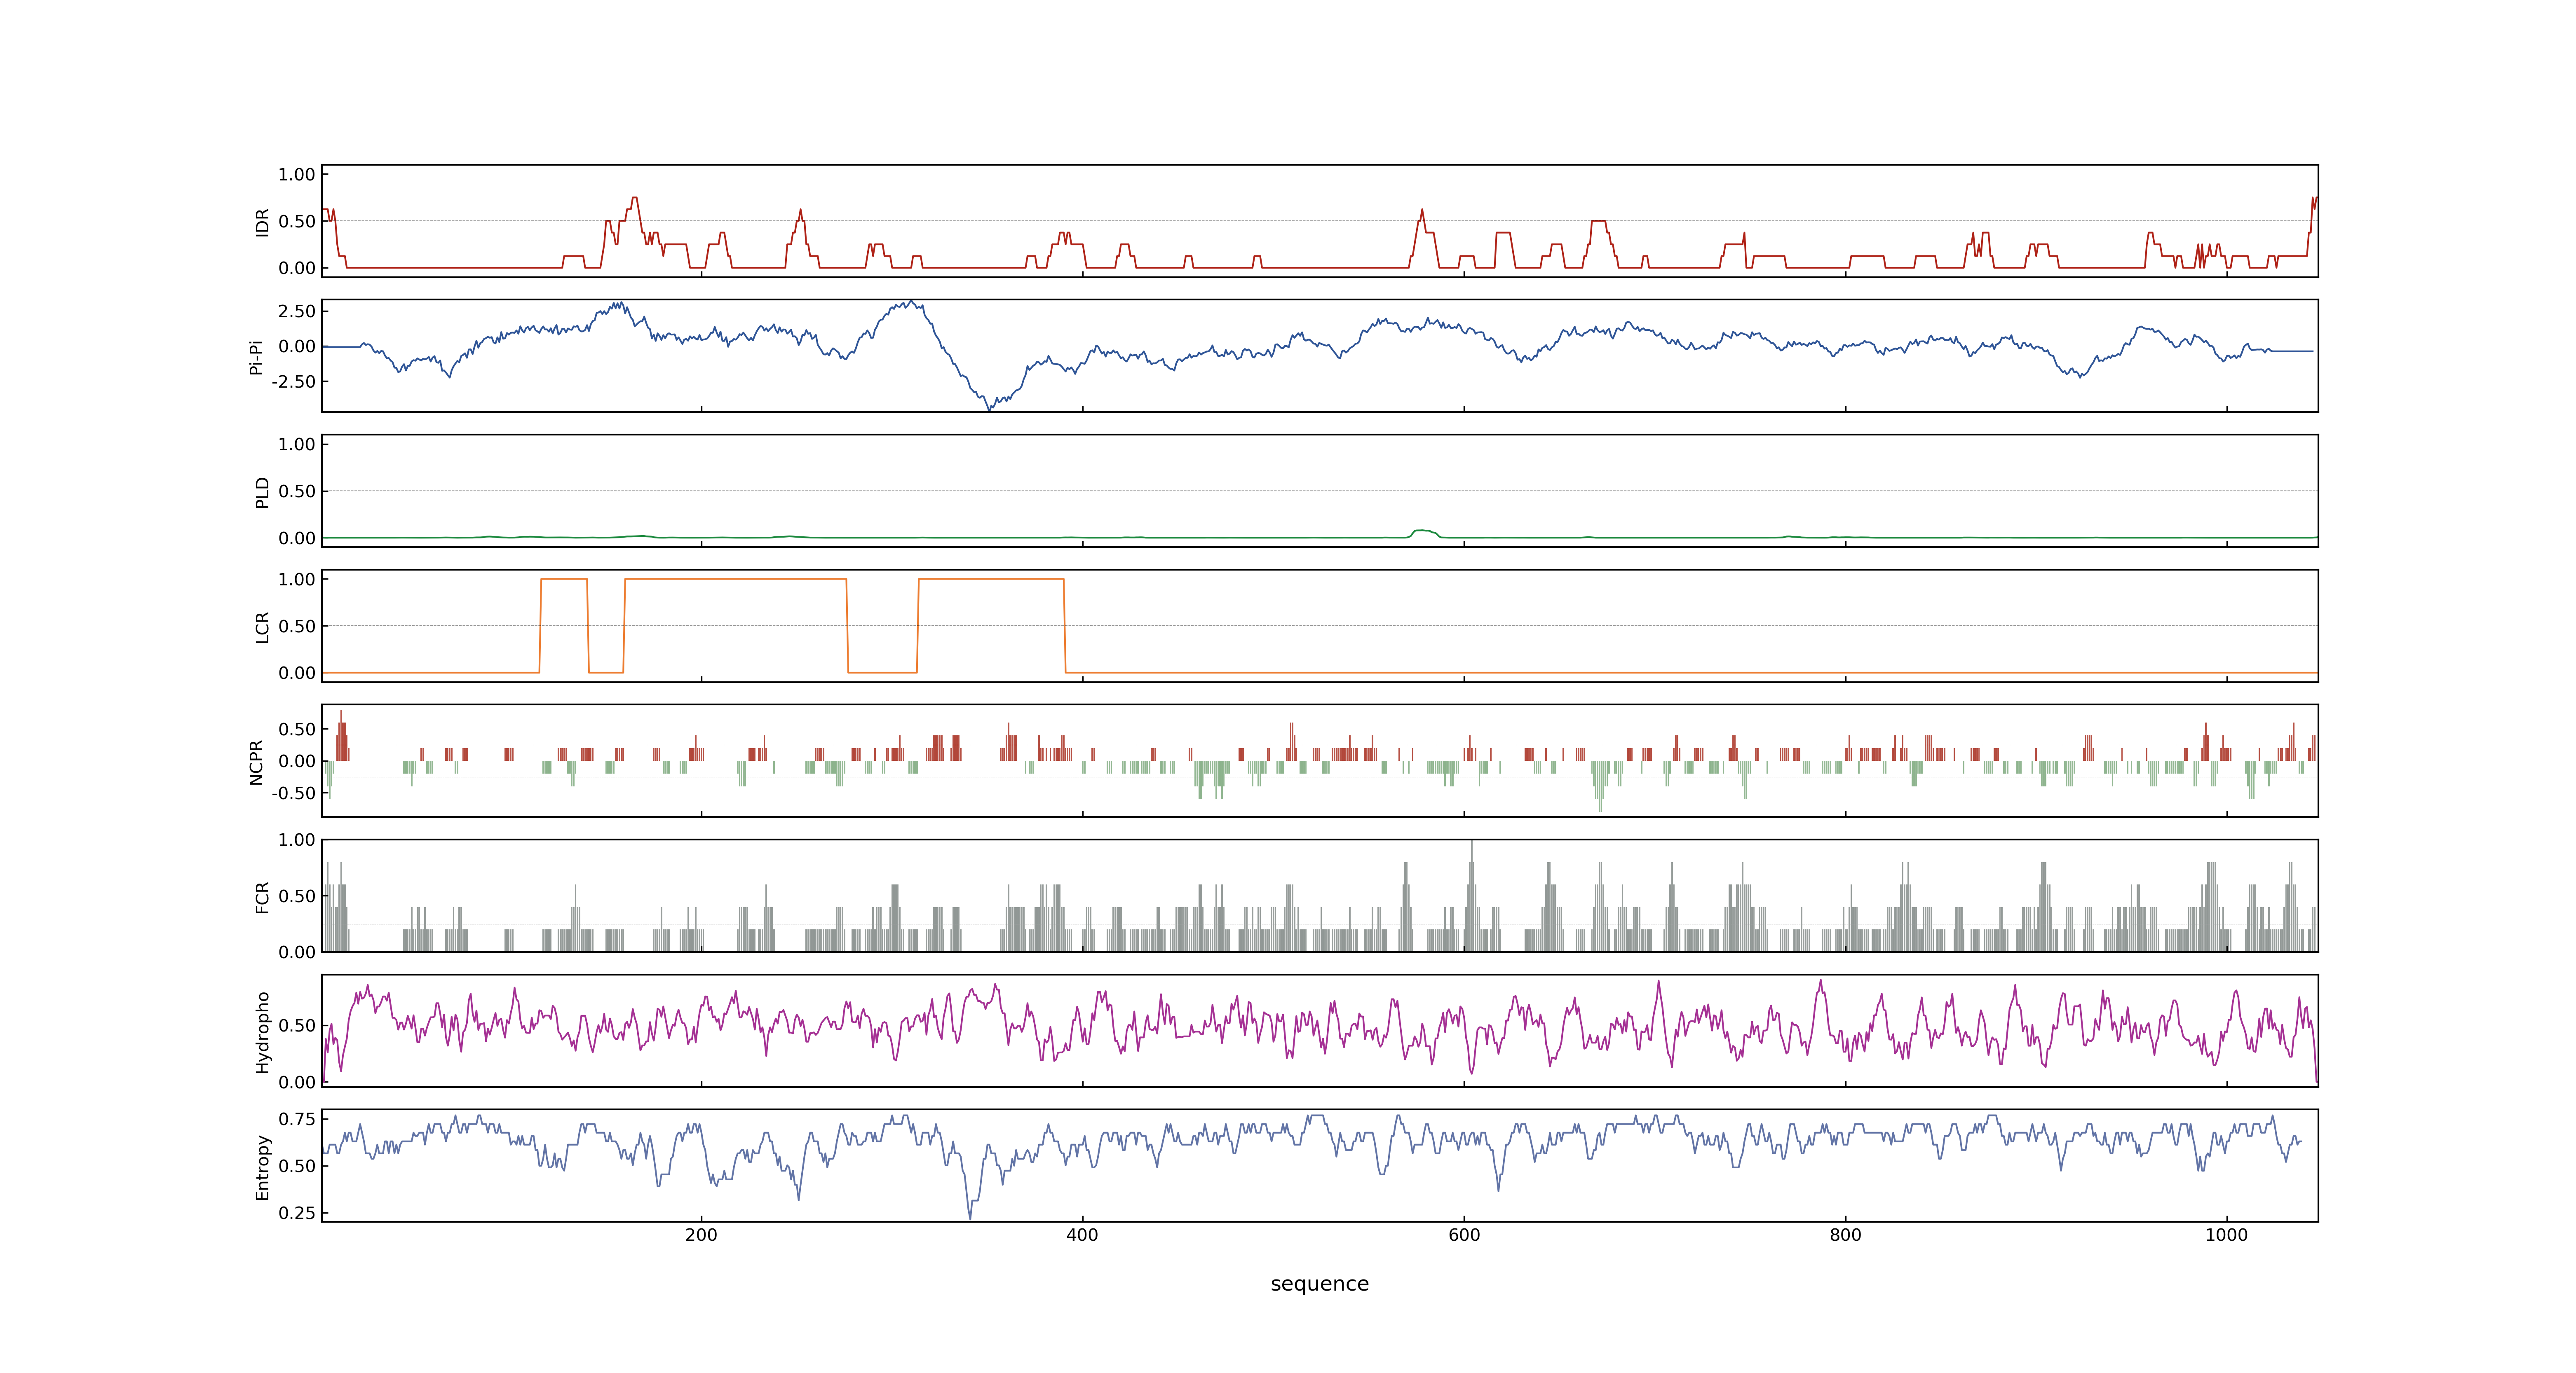
Task: Click the 1000 x-axis tick label
Action: tap(2226, 1235)
